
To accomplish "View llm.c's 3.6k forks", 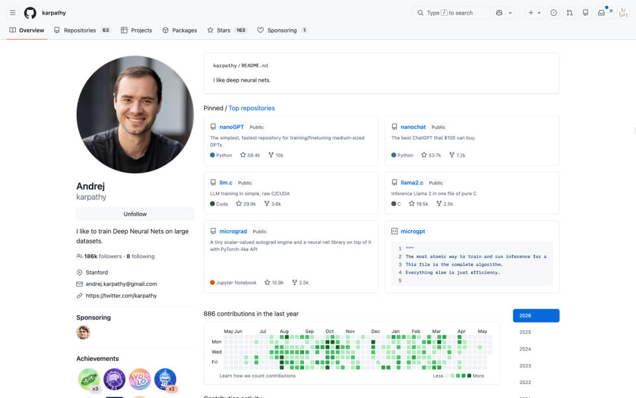I will [x=272, y=204].
